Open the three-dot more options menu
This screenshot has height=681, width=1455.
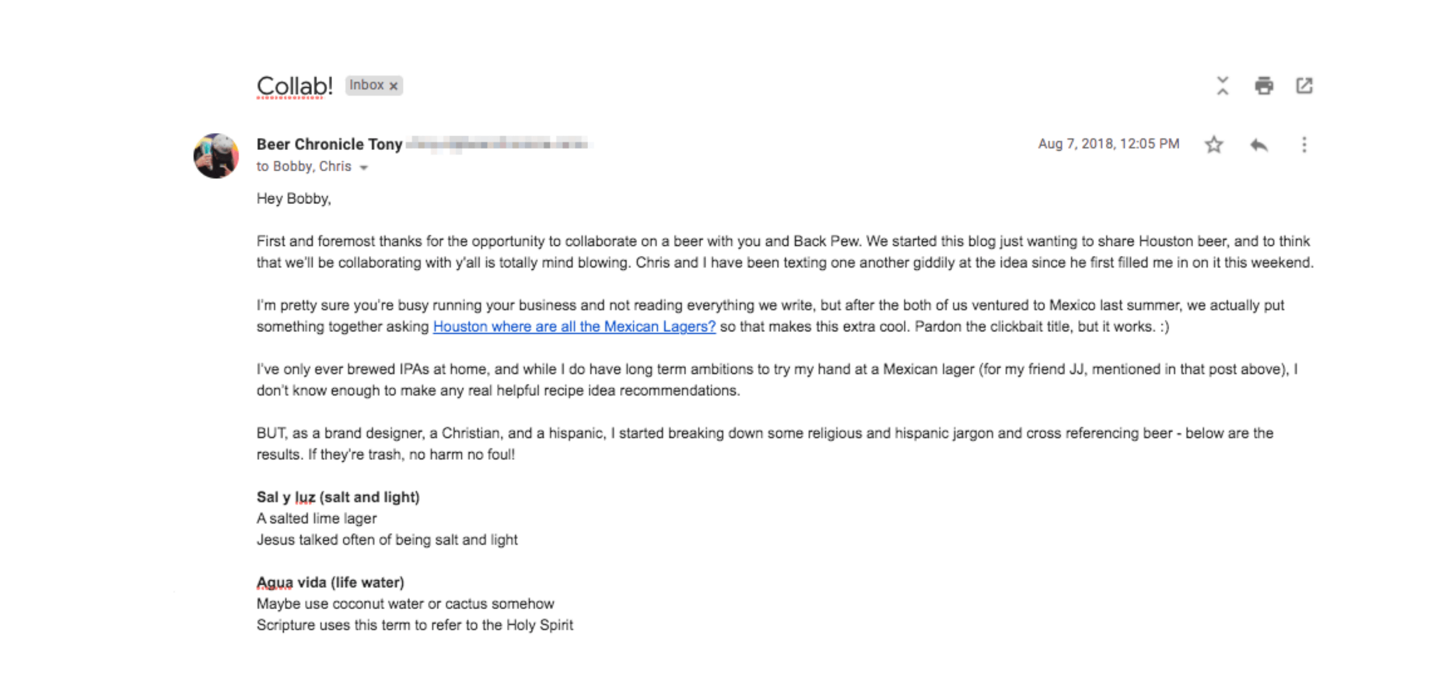tap(1304, 145)
